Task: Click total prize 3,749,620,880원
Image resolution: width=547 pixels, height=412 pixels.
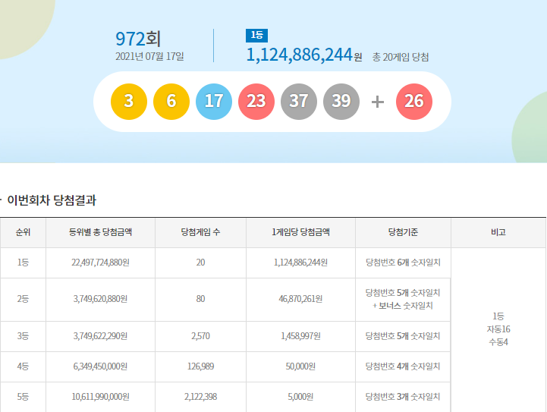Action: 100,299
